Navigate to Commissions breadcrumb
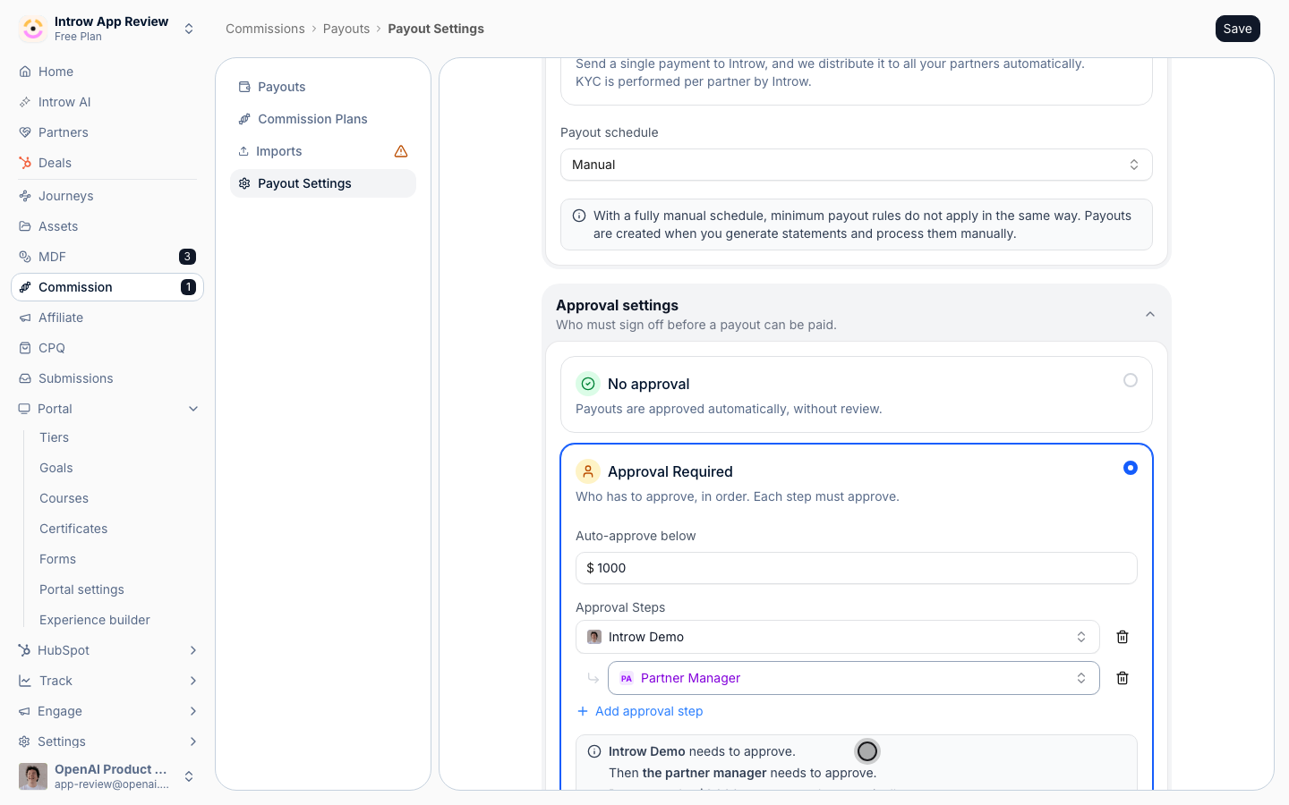Image resolution: width=1289 pixels, height=805 pixels. 265,29
